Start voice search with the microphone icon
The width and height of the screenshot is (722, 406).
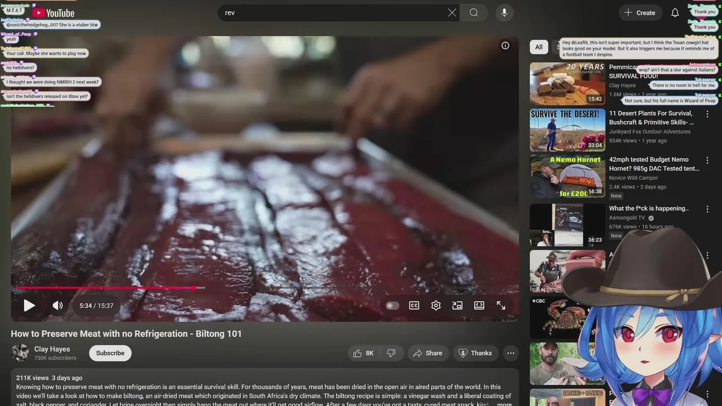pos(504,12)
